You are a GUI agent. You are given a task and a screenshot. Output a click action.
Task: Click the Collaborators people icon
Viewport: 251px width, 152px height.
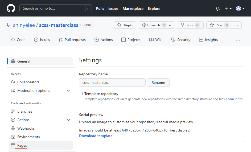click(13, 82)
